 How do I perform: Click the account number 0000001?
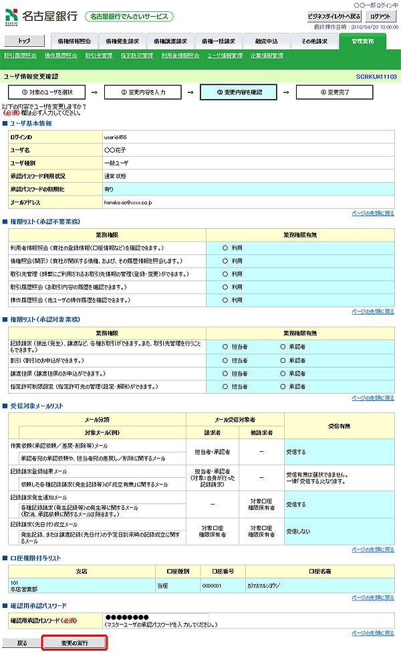click(212, 586)
